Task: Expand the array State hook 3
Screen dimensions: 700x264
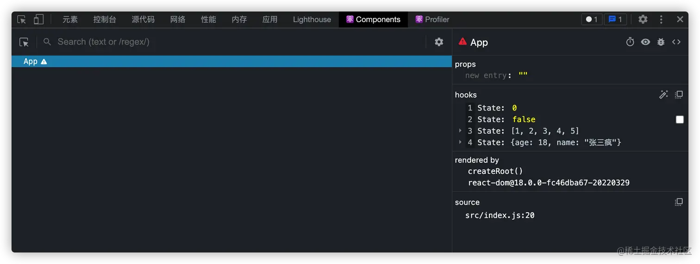Action: 460,131
